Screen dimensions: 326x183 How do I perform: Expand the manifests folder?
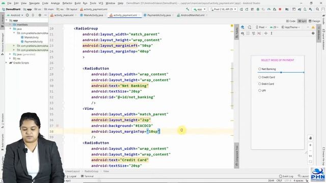coord(10,25)
